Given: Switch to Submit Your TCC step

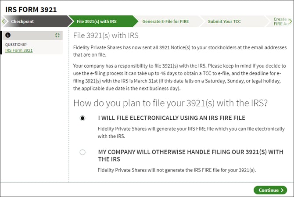Looking at the screenshot, I should (224, 21).
